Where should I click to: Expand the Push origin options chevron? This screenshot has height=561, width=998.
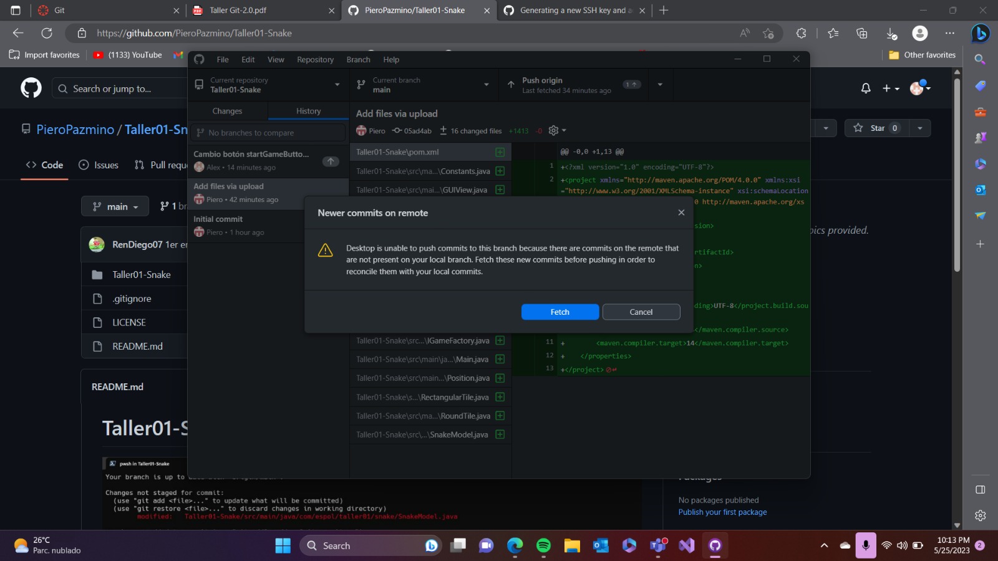click(x=660, y=84)
